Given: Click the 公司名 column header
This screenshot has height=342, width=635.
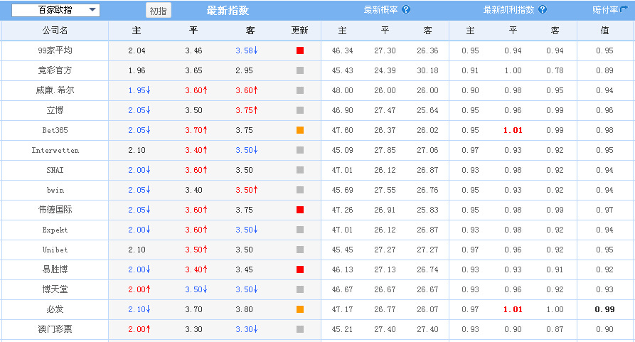Looking at the screenshot, I should (55, 31).
